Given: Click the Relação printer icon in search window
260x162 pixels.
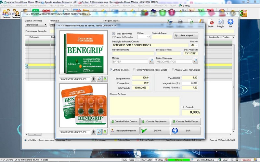Looking at the screenshot, I should [x=221, y=23].
